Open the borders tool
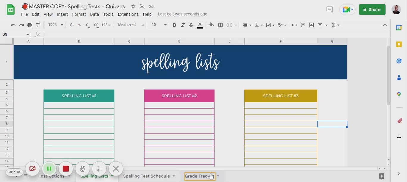Image resolution: width=407 pixels, height=182 pixels. coord(220,25)
